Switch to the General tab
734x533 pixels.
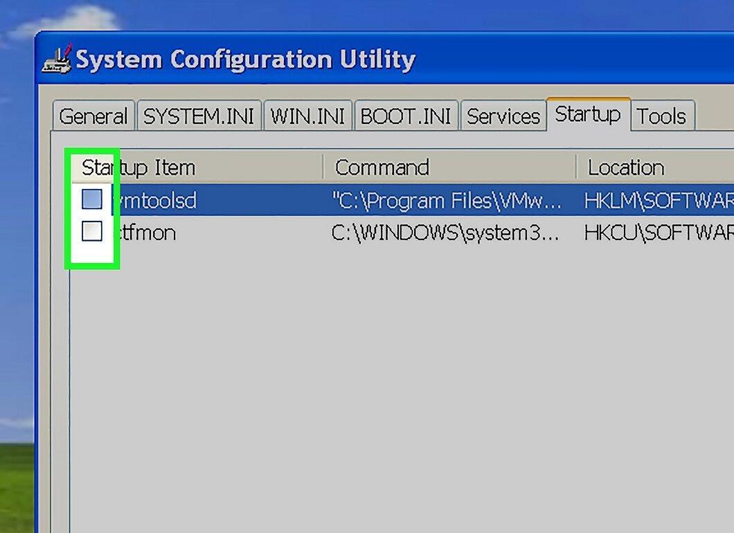click(x=93, y=116)
